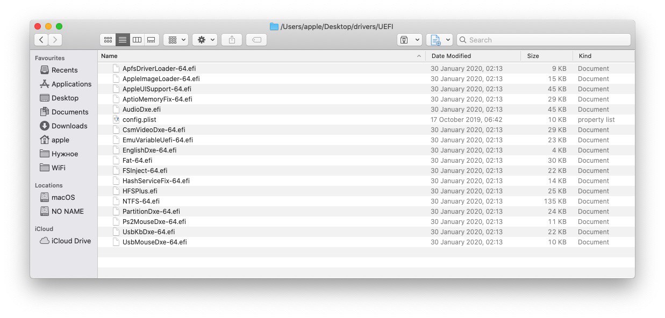Viewport: 665px width, 318px height.
Task: Click the 11 KB size of Ps2MouseDxe-64.efi
Action: click(557, 222)
